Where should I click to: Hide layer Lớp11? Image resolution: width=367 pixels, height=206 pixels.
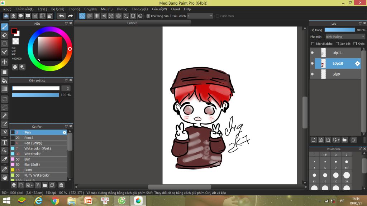tap(312, 53)
